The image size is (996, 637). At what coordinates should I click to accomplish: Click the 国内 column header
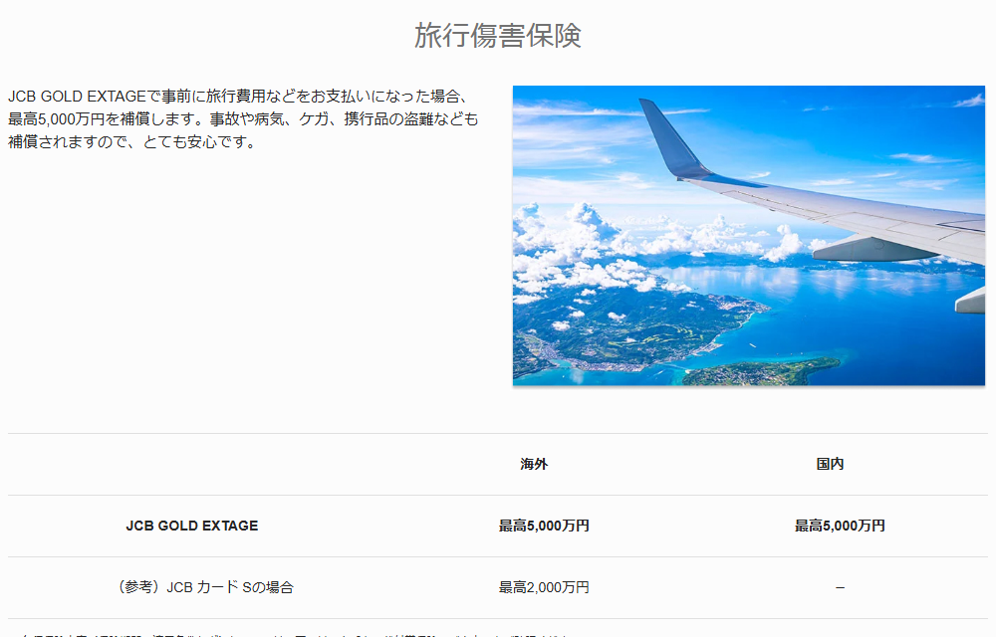coord(830,464)
